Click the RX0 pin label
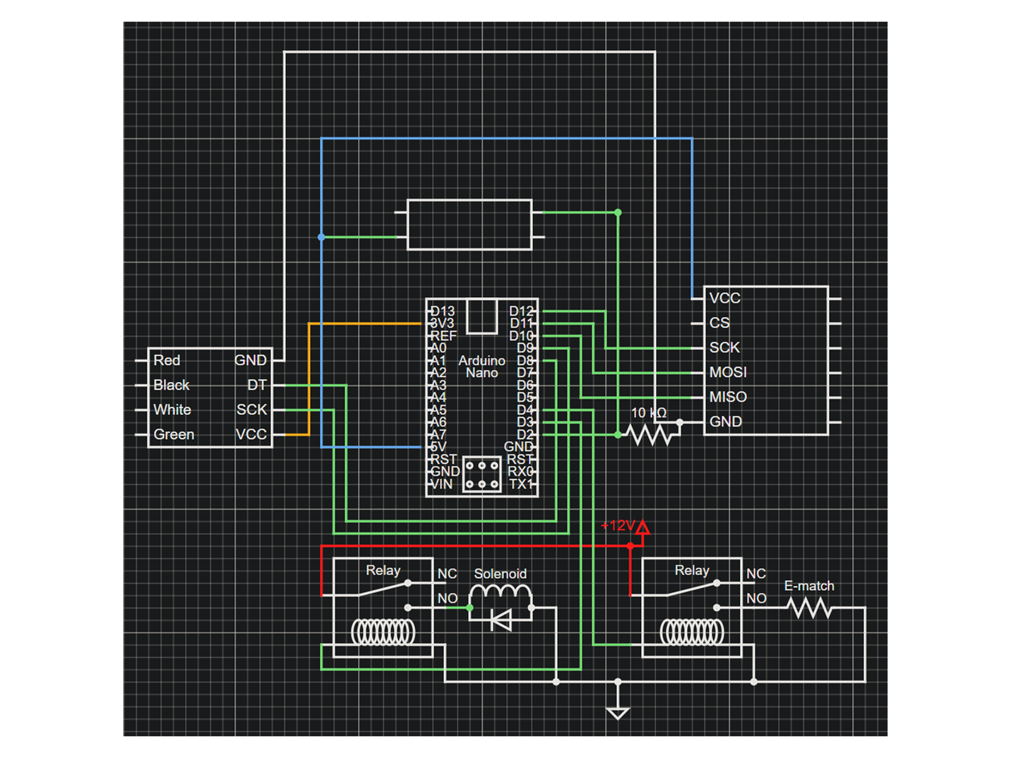Screen dimensions: 1011x758 (x=521, y=471)
